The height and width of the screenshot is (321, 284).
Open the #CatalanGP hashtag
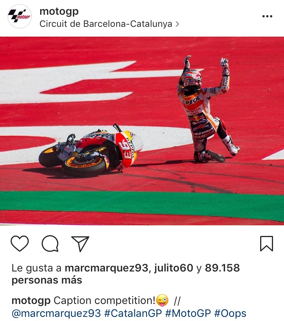(x=133, y=313)
